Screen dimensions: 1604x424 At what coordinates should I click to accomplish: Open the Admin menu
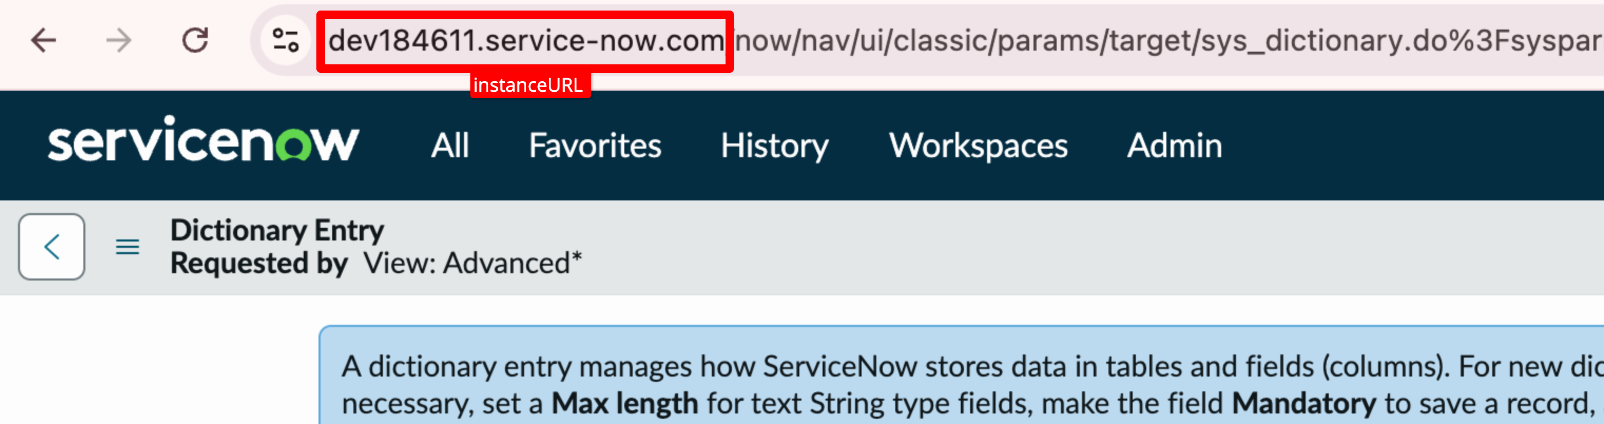(1174, 146)
